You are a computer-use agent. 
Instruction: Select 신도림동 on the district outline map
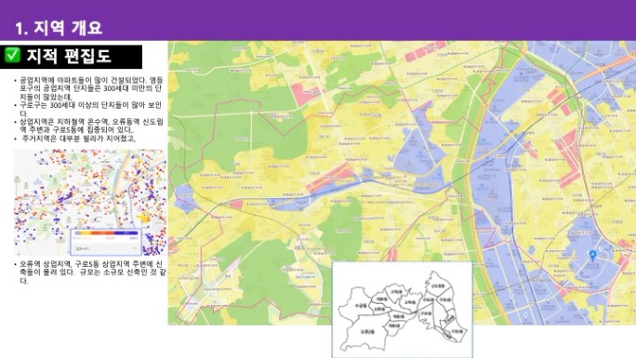[438, 285]
